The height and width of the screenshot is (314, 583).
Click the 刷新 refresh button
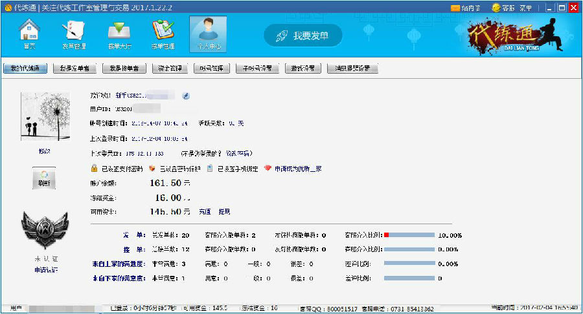[x=43, y=178]
